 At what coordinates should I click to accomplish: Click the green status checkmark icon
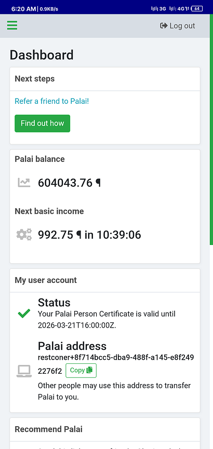[x=24, y=314]
